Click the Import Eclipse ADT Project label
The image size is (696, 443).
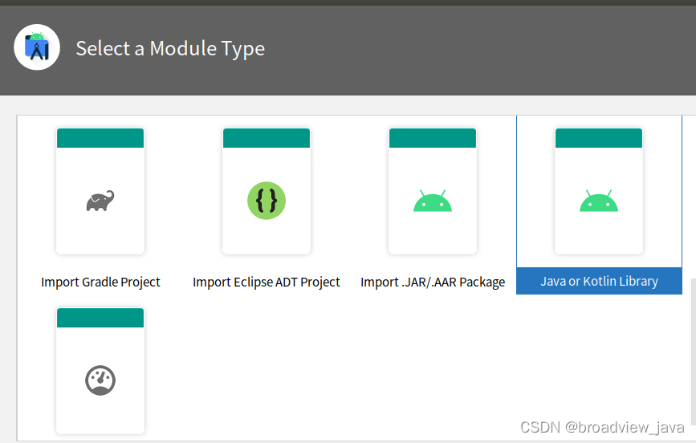click(x=267, y=282)
